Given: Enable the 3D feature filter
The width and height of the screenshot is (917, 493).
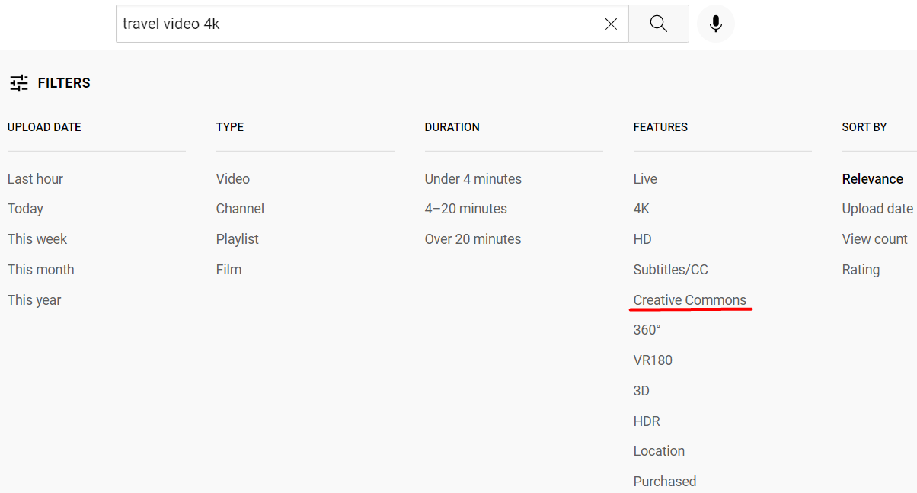Looking at the screenshot, I should click(641, 391).
